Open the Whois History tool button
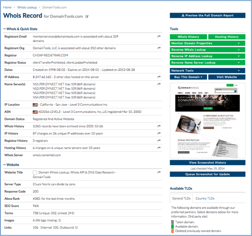Viewport: 252px width, 236px height. pyautogui.click(x=188, y=37)
